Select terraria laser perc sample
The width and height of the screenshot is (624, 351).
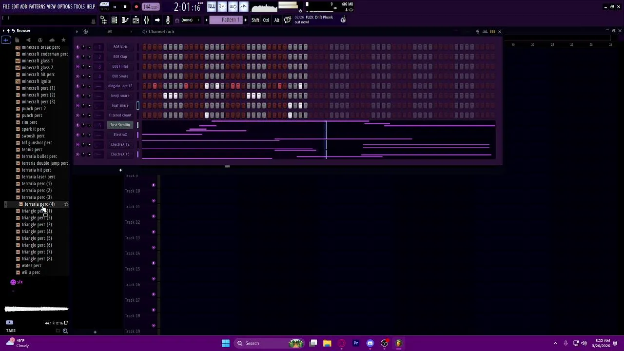pos(39,177)
